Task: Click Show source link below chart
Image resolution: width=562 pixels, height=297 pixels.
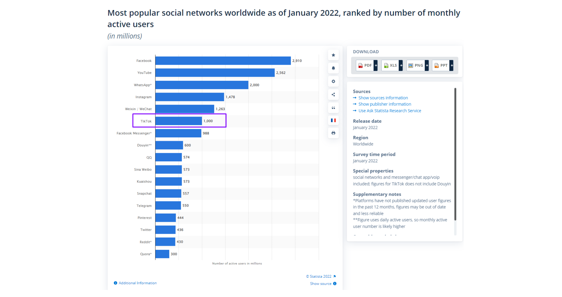Action: pos(321,284)
